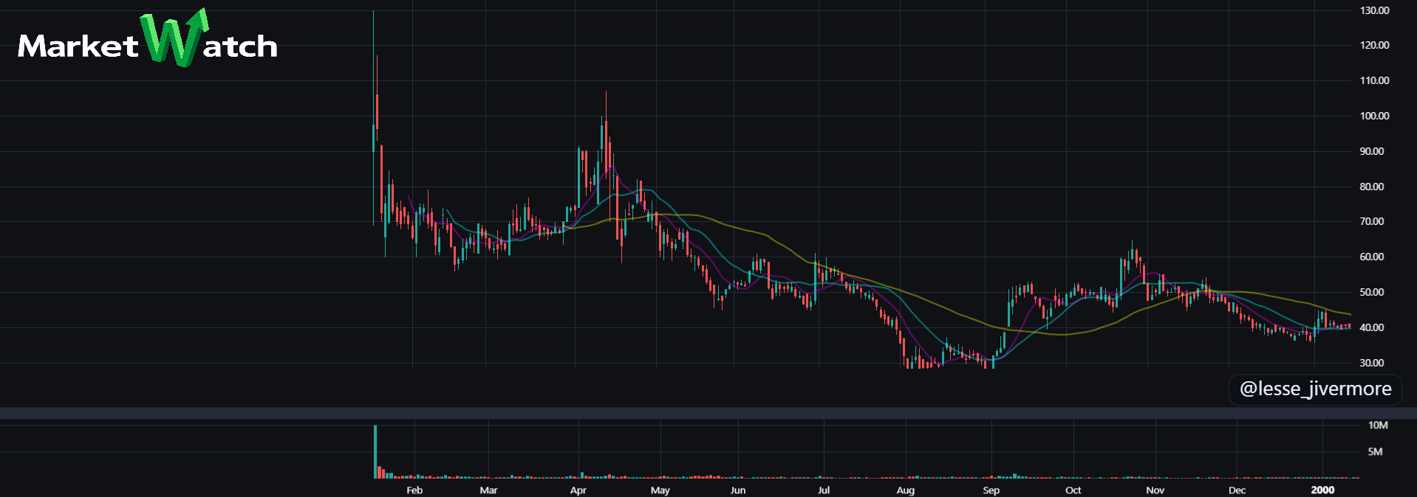This screenshot has height=497, width=1417.
Task: Click the 50.00 price axis label
Action: (x=1372, y=292)
